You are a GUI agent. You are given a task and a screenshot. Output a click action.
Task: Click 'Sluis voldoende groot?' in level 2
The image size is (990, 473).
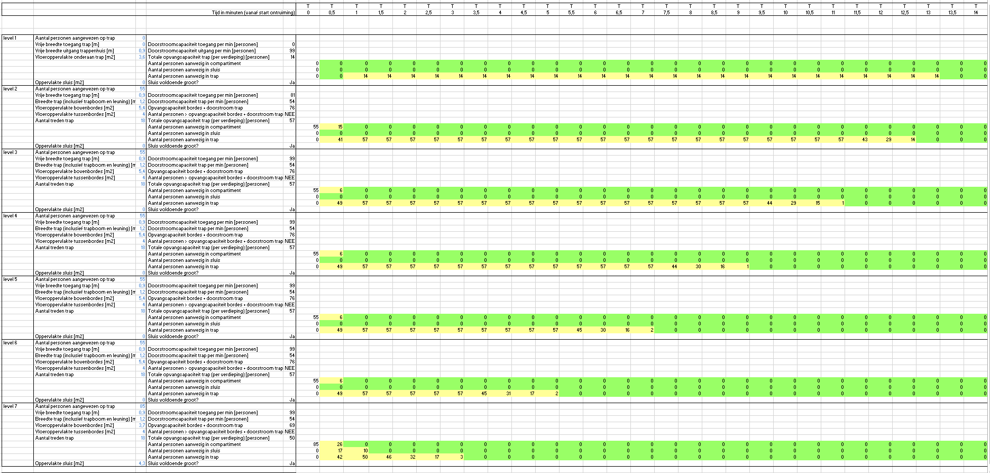(x=173, y=146)
